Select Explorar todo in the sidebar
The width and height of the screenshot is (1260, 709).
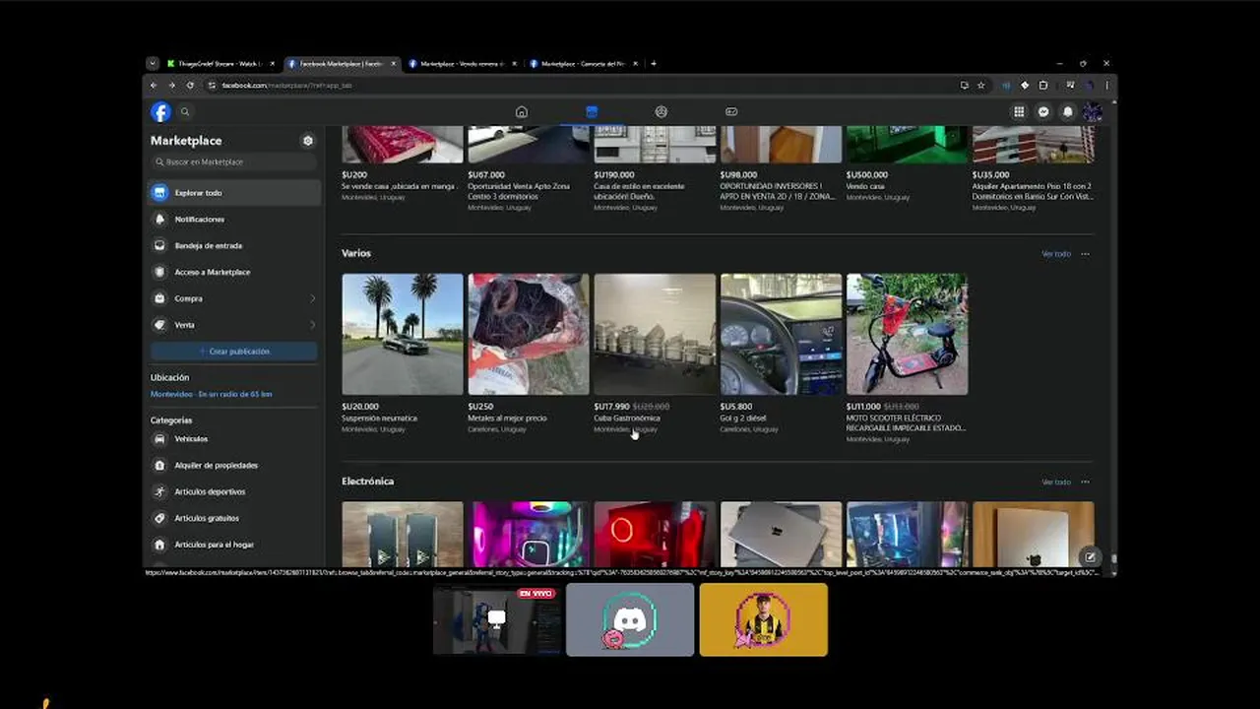coord(235,193)
